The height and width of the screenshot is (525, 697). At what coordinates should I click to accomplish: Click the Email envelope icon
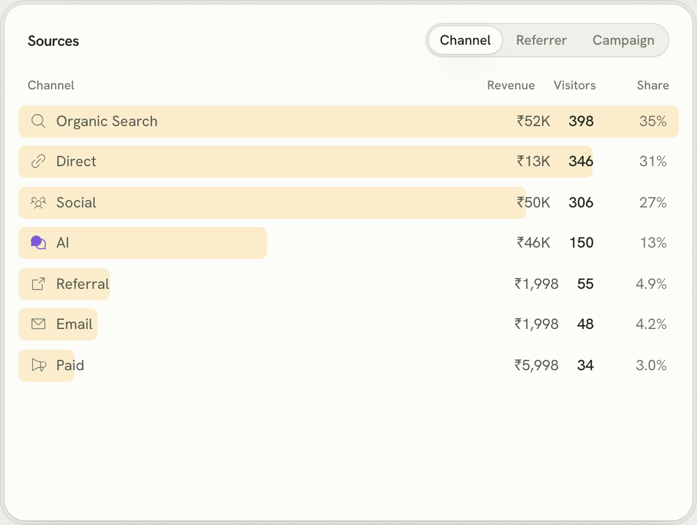coord(38,324)
